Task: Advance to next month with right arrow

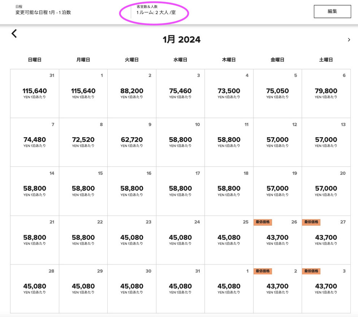Action: pos(349,40)
